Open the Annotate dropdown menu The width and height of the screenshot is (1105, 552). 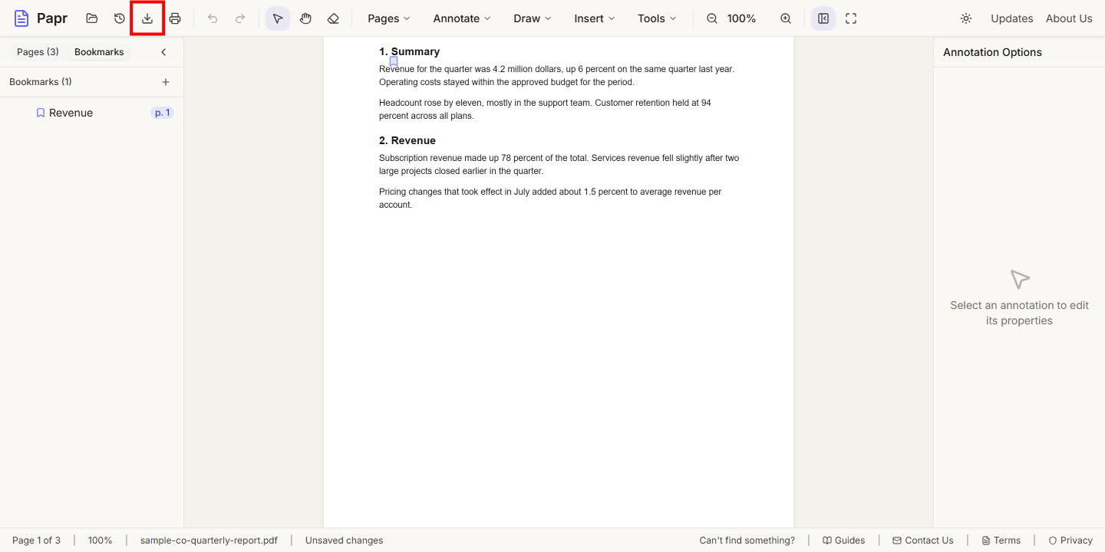click(462, 18)
